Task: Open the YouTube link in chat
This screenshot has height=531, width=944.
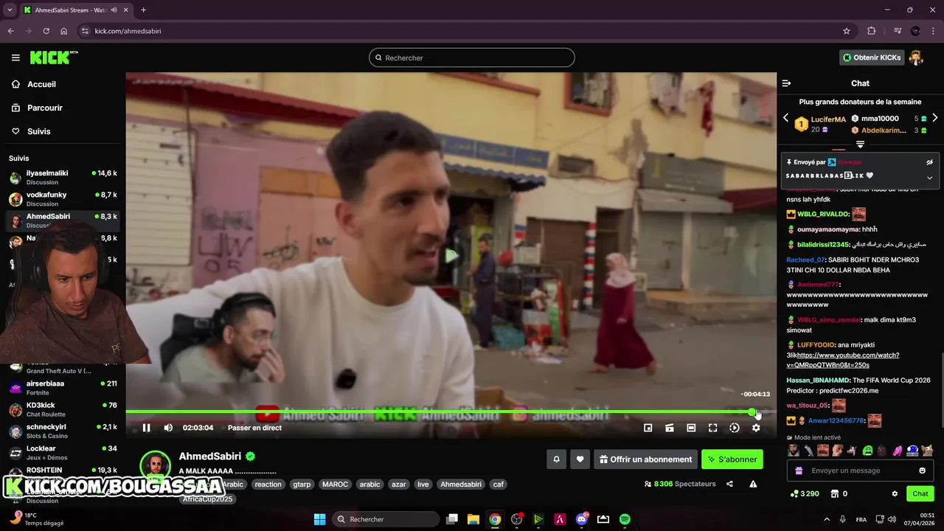Action: click(x=843, y=360)
